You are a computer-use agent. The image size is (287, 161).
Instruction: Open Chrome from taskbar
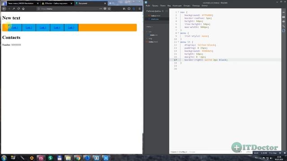pyautogui.click(x=78, y=158)
